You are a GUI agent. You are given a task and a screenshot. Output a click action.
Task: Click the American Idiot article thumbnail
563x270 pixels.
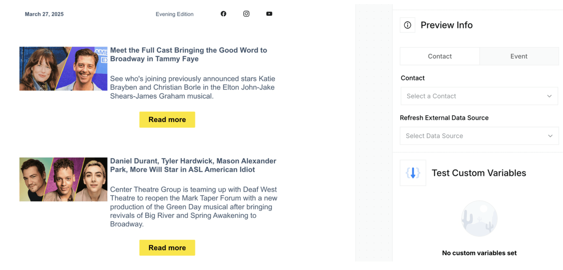click(63, 179)
